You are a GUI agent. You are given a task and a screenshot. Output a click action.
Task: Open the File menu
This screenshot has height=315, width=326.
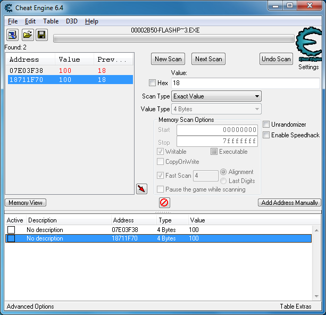(13, 21)
